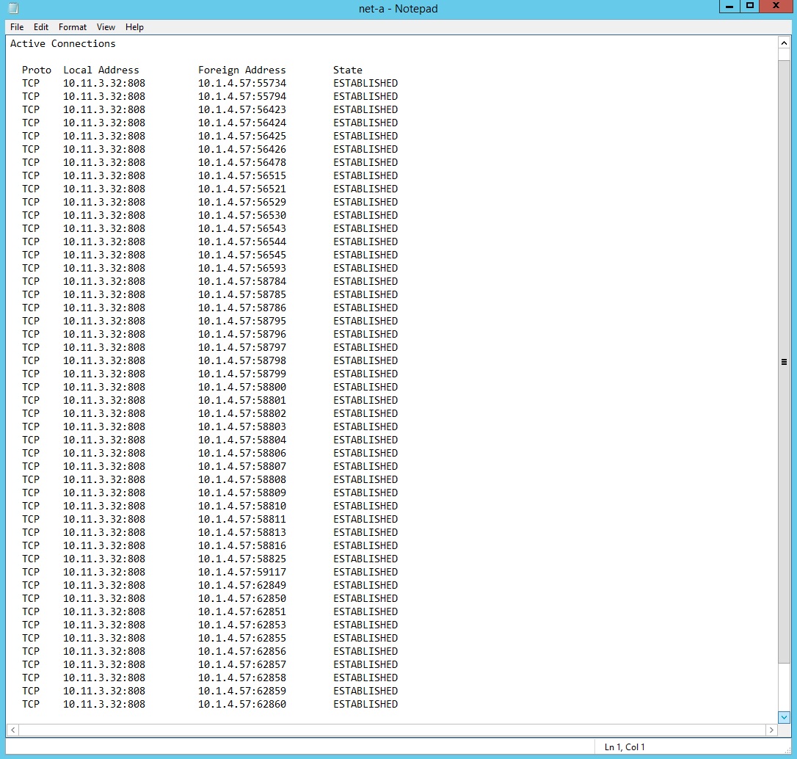
Task: Click foreign address 10.1.4.57:56593
Action: pyautogui.click(x=242, y=269)
